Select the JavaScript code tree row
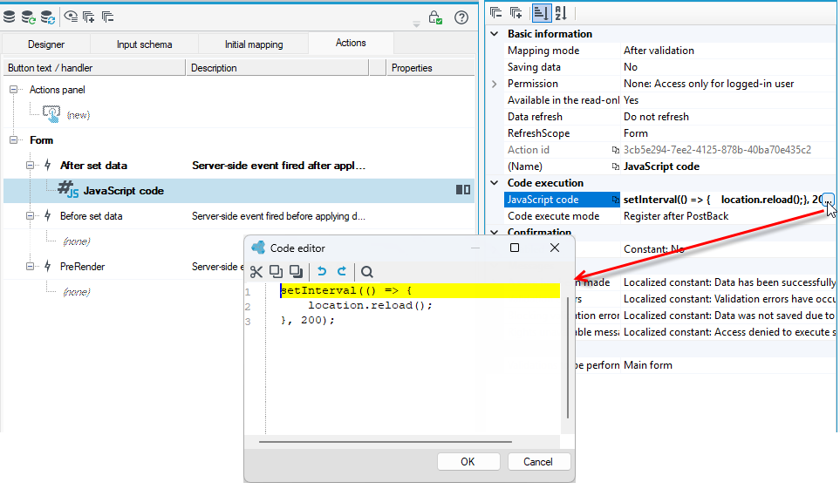 [x=239, y=191]
